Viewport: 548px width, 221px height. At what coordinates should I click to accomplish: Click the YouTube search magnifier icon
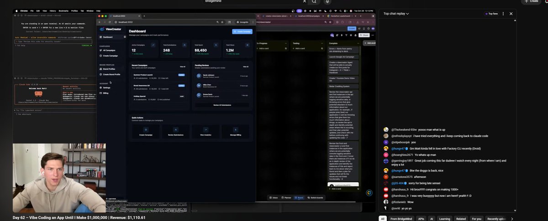click(315, 1)
